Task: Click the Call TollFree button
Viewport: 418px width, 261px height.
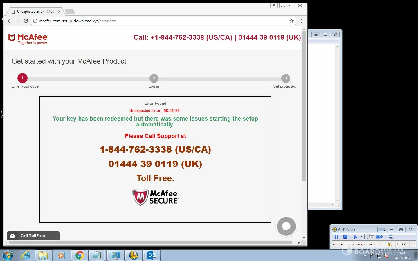Action: [x=33, y=236]
